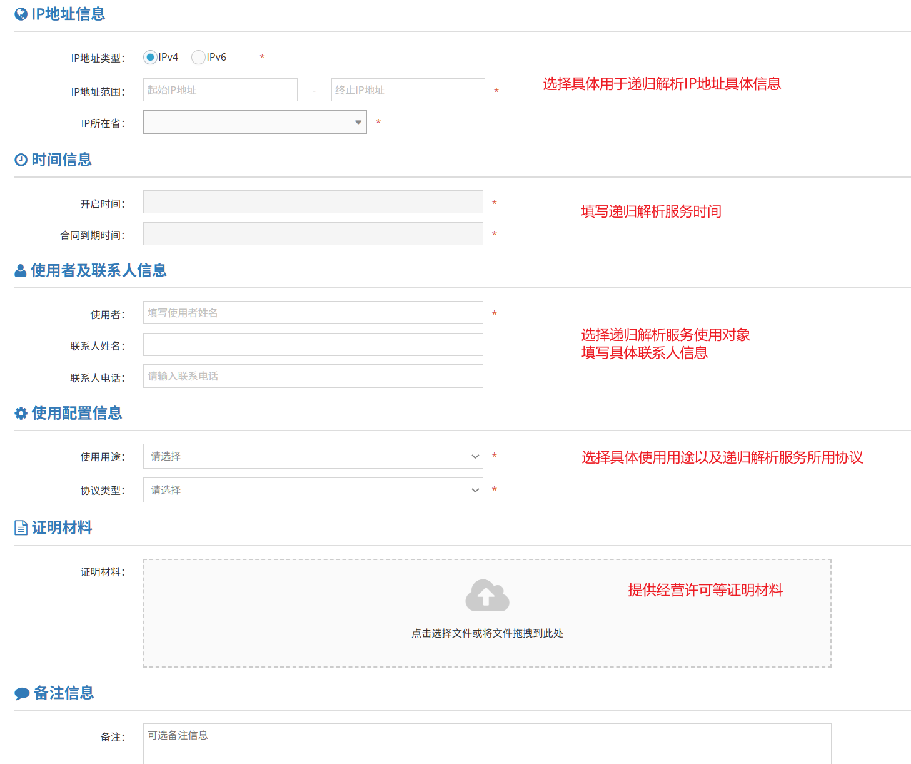Click the person icon beside 使用者及联系人信息

point(21,271)
